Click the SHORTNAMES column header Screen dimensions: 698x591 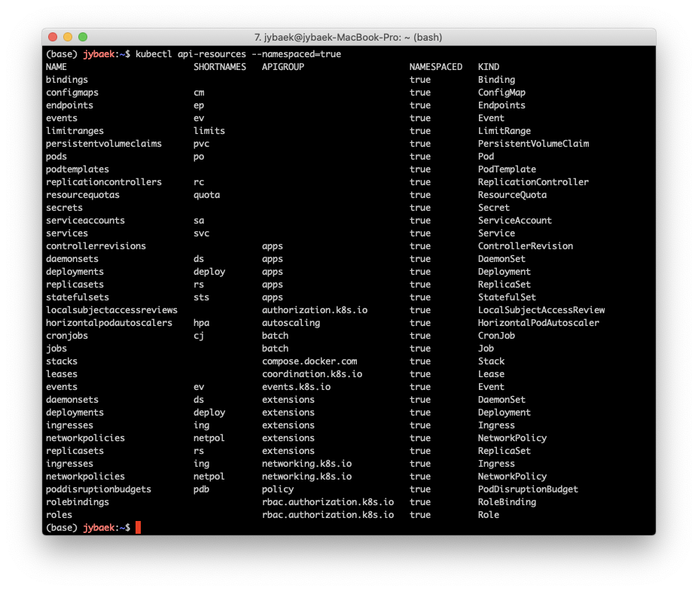[219, 67]
